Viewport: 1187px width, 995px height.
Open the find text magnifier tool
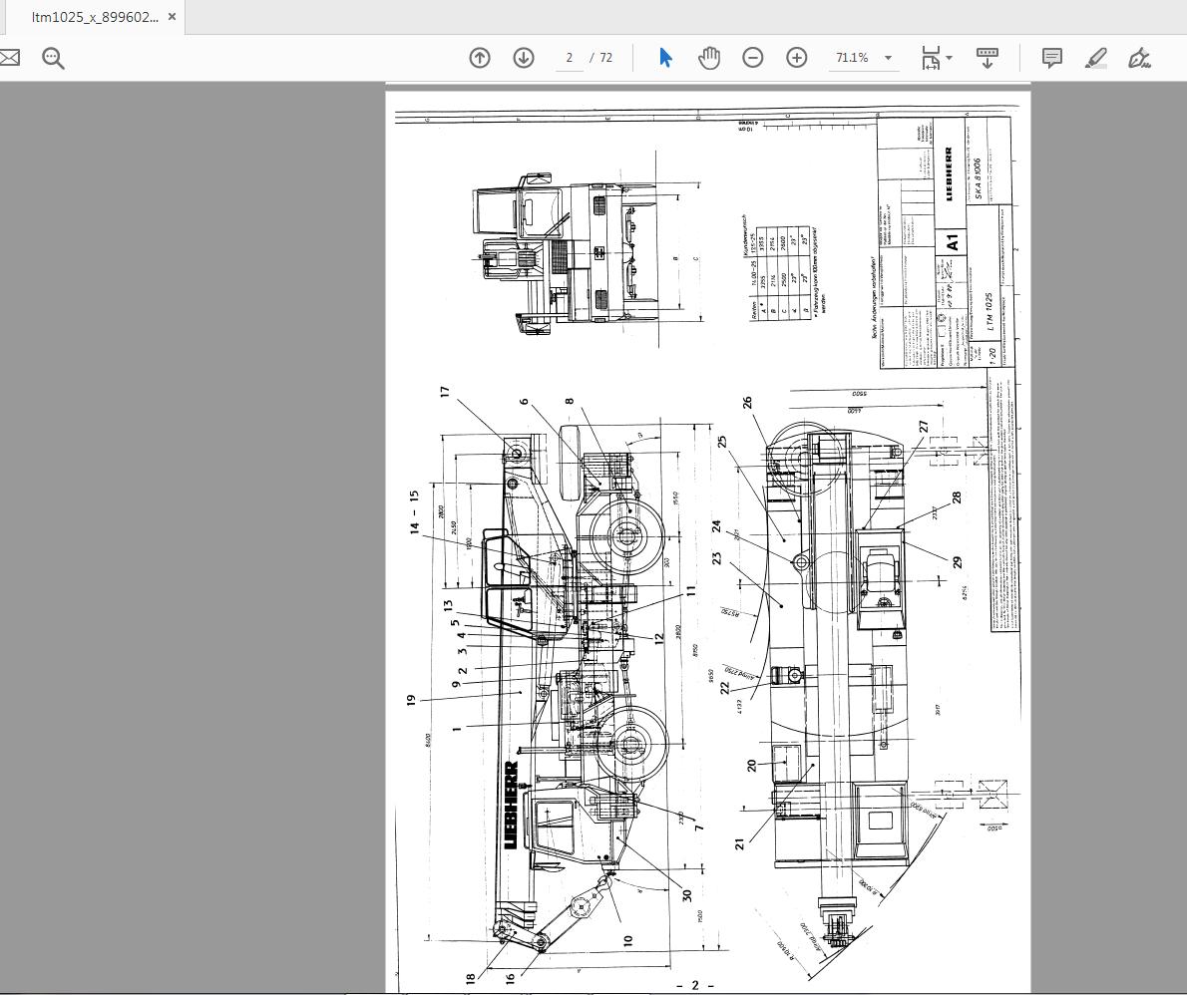(x=53, y=58)
